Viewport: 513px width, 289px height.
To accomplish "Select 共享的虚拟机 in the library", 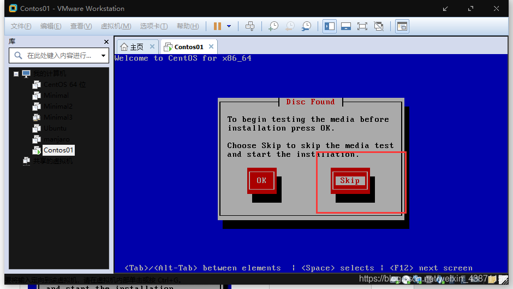I will click(53, 161).
